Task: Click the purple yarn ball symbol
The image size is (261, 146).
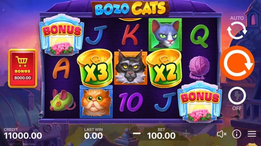Action: [199, 68]
